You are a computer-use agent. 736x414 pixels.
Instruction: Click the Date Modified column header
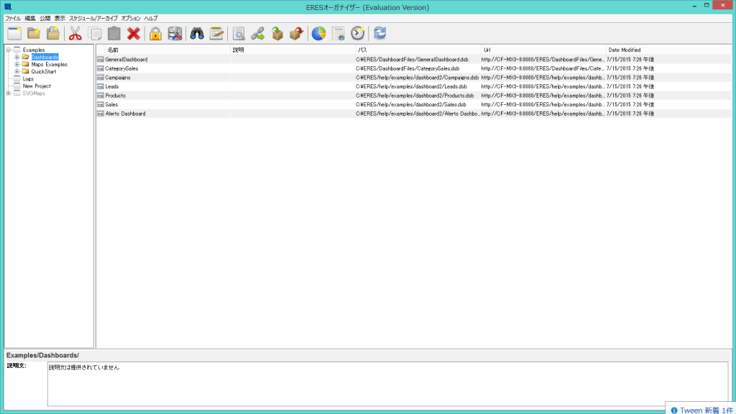[x=625, y=50]
